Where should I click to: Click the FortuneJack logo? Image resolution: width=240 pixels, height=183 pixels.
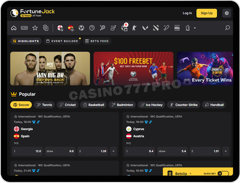tap(33, 13)
